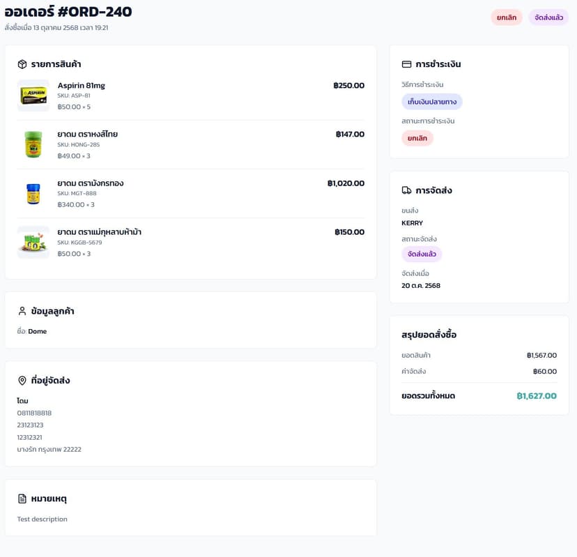The image size is (577, 557).
Task: Click the location pin icon beside ที่อยู่จัดส่ง
Action: point(22,381)
